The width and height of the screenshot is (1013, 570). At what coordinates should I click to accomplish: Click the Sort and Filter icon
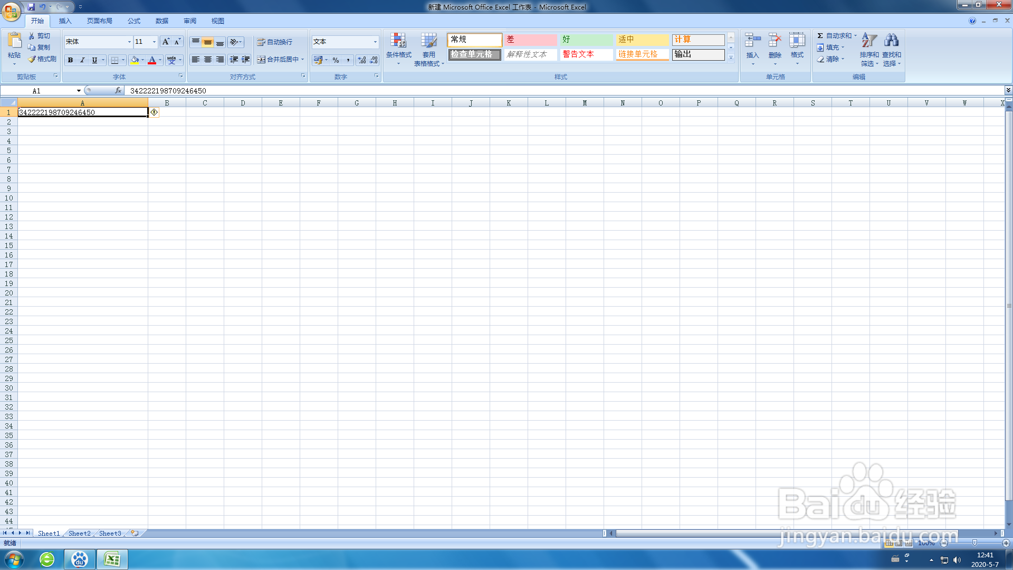(x=869, y=41)
